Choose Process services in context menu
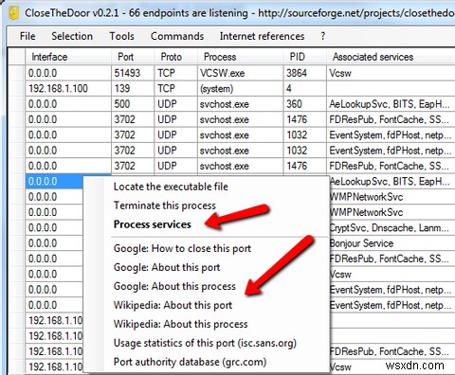The width and height of the screenshot is (455, 375). (x=153, y=224)
